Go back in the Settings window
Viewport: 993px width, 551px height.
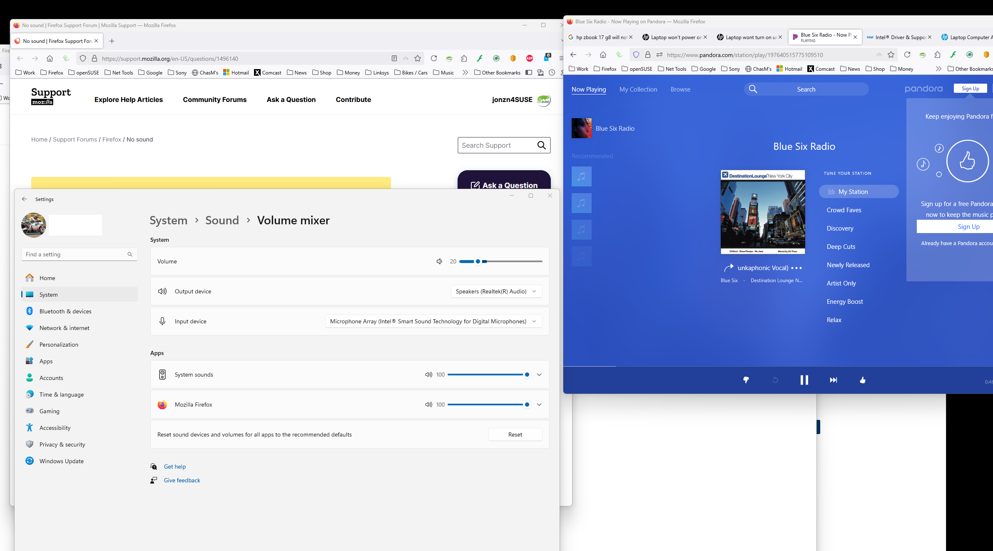25,199
